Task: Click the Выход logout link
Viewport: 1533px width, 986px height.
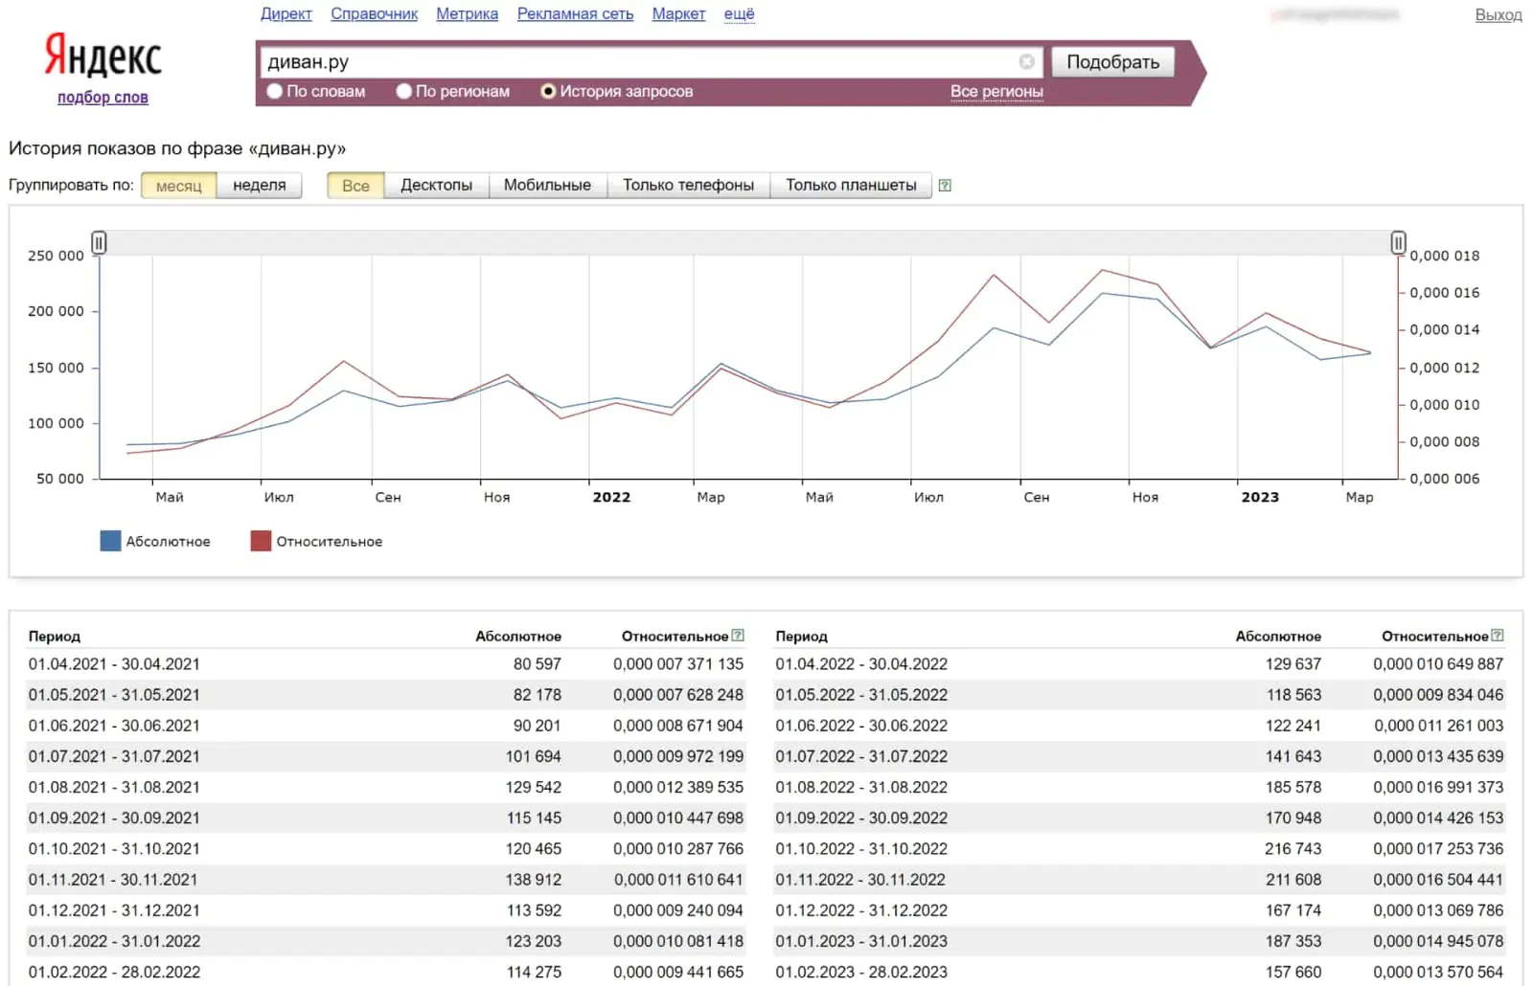Action: coord(1499,15)
